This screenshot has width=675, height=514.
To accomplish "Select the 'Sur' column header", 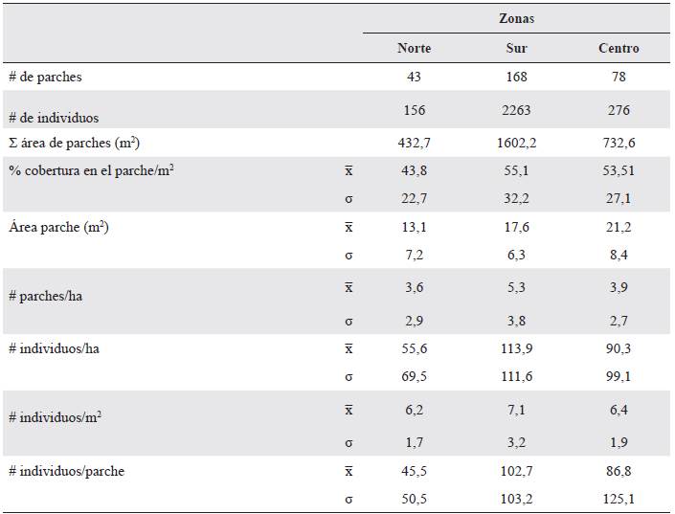I will 517,48.
